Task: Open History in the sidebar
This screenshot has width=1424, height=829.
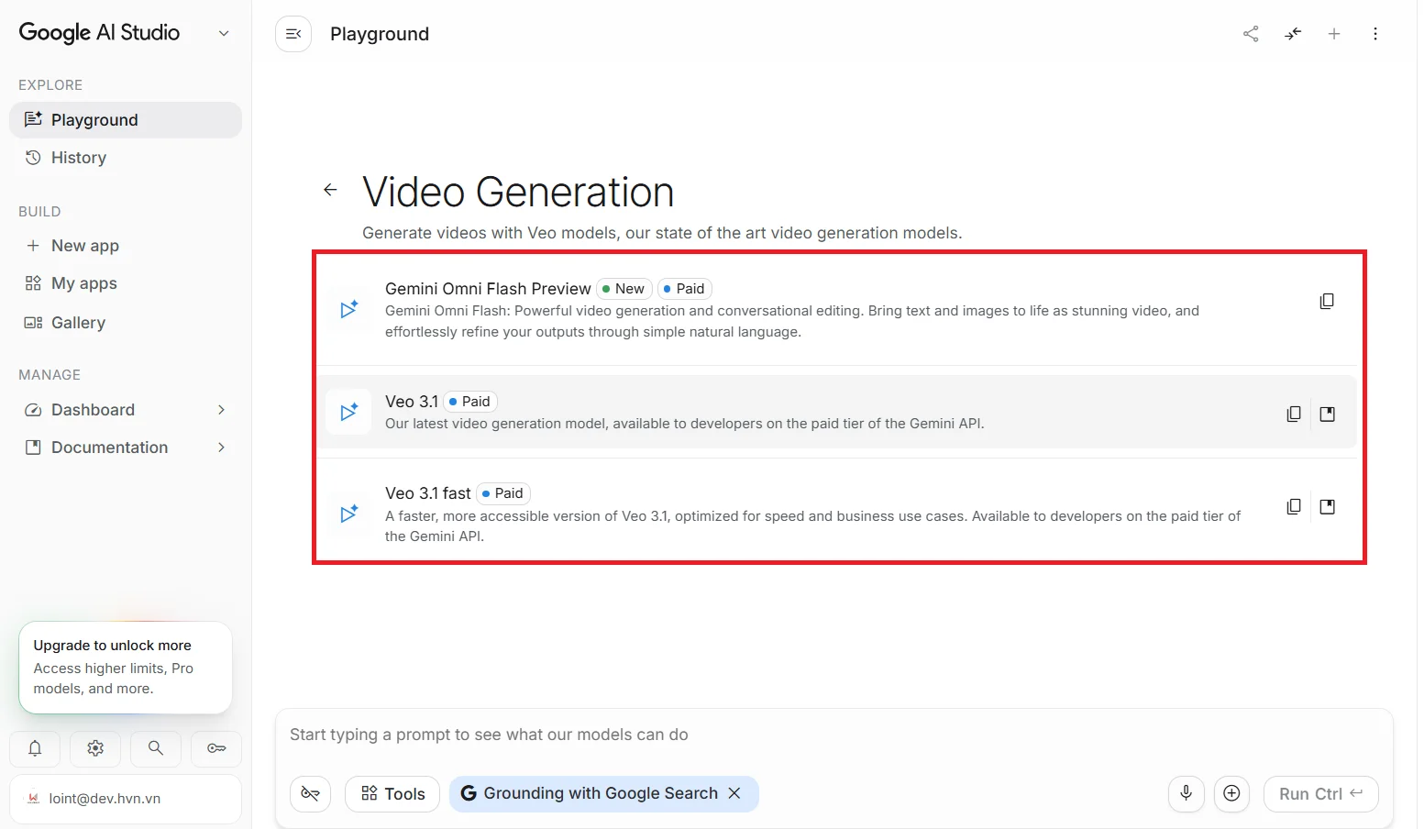Action: tap(126, 158)
